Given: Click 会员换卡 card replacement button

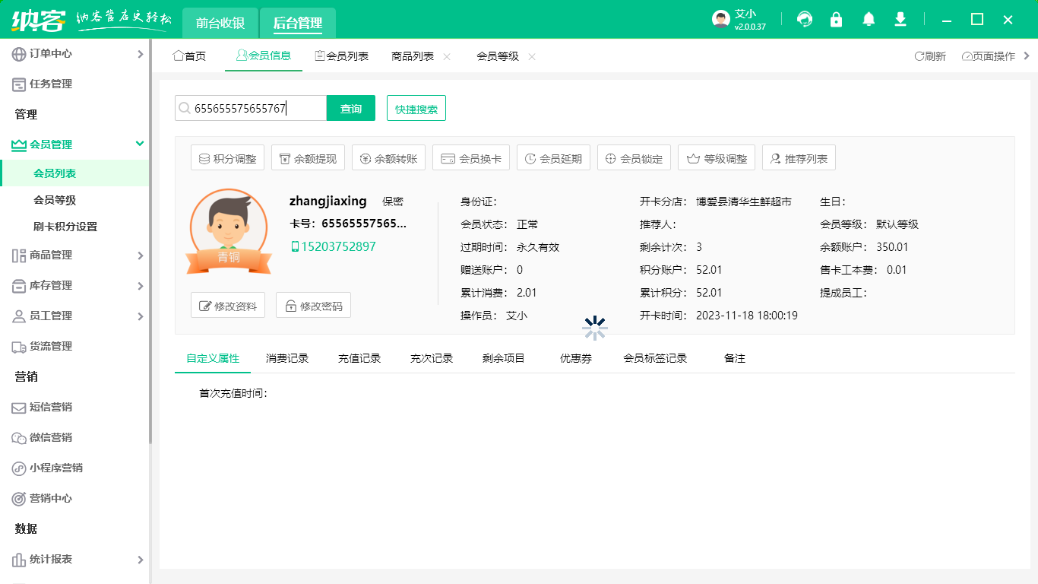Looking at the screenshot, I should point(471,159).
